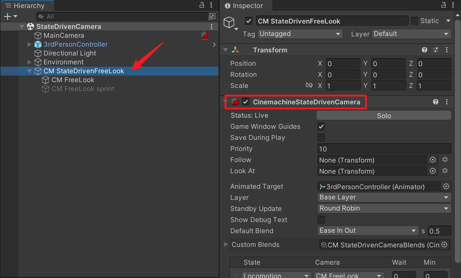Open the Standby Update dropdown
The image size is (461, 278).
(384, 208)
